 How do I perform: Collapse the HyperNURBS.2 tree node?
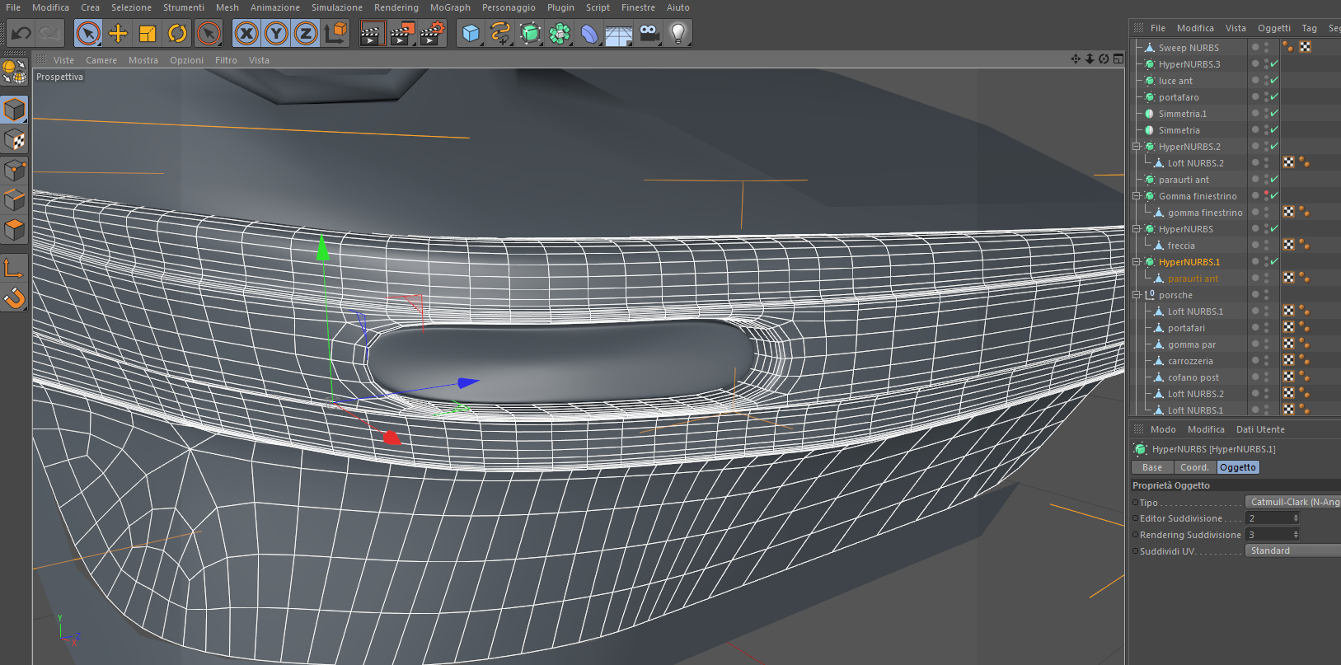[x=1137, y=147]
